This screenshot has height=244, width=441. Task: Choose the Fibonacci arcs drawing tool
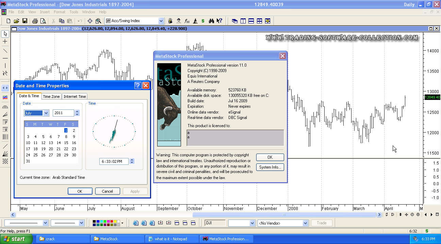click(5, 107)
